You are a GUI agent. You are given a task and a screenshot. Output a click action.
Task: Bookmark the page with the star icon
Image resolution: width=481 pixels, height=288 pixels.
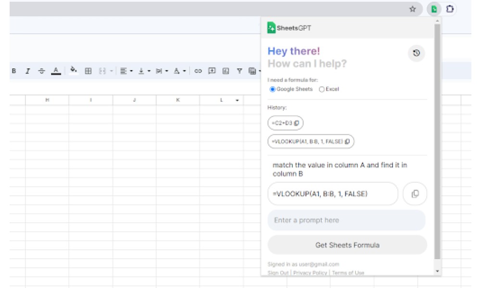pos(413,9)
